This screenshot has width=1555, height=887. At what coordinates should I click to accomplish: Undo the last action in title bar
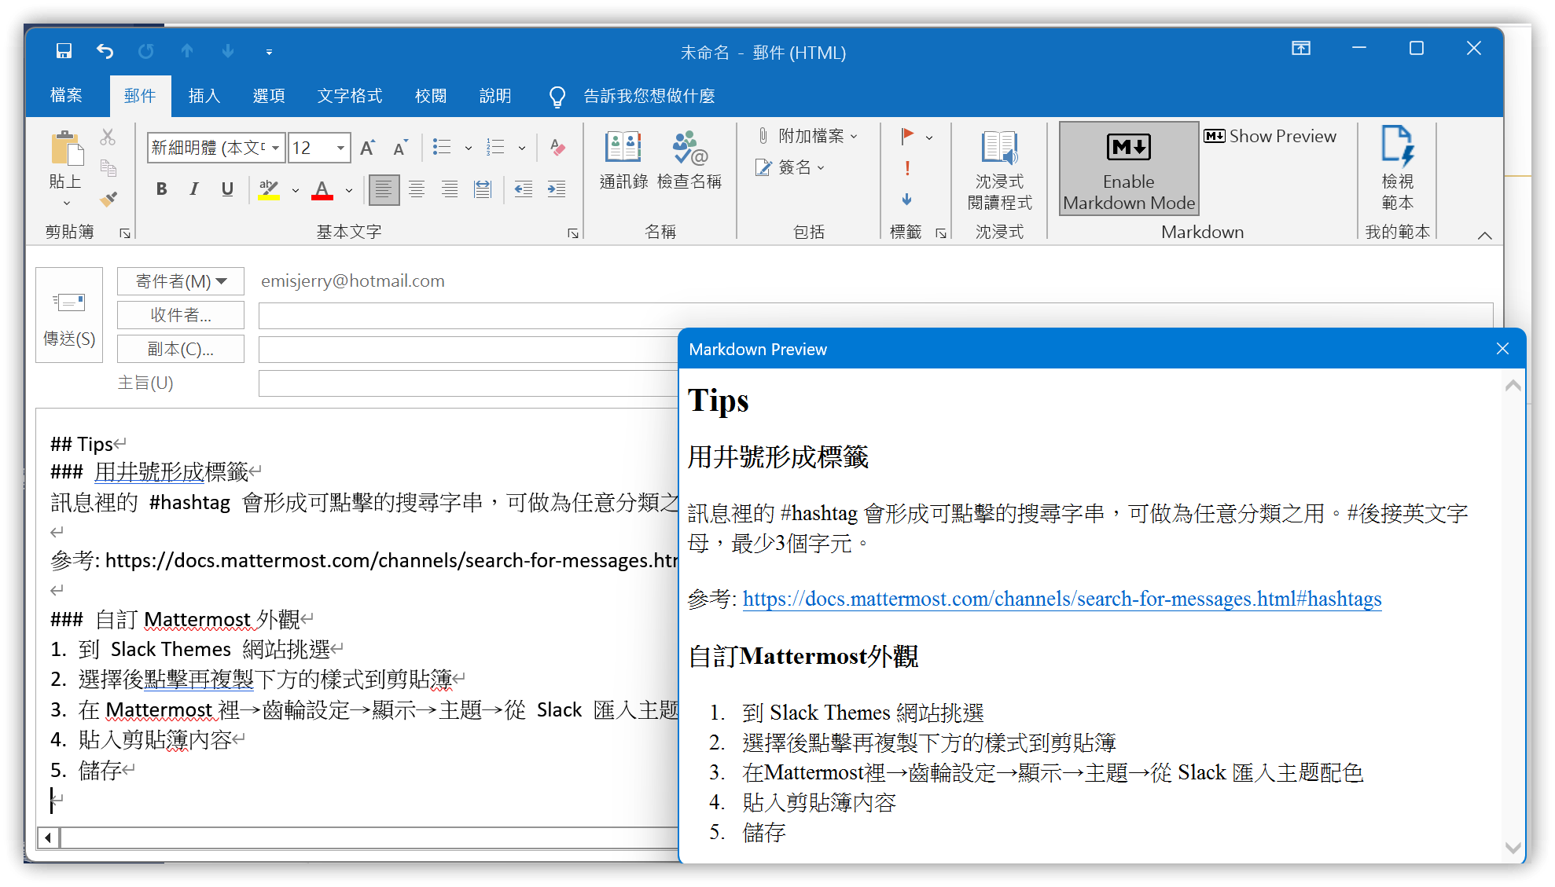click(x=105, y=51)
